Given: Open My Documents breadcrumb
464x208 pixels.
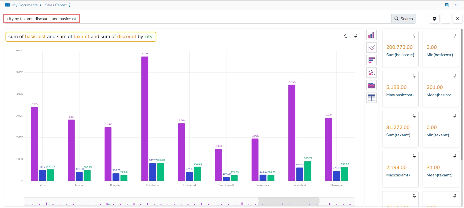Looking at the screenshot, I should tap(25, 5).
